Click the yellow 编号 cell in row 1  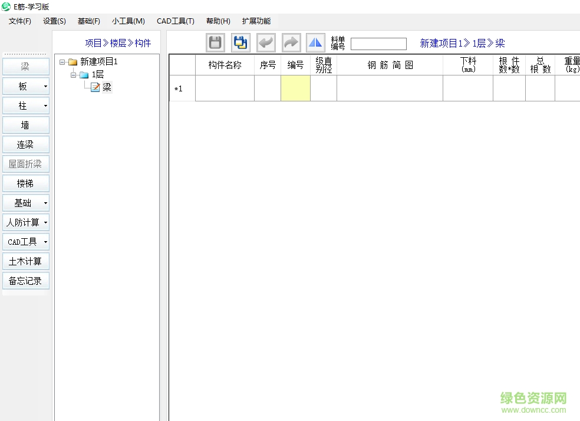[295, 88]
